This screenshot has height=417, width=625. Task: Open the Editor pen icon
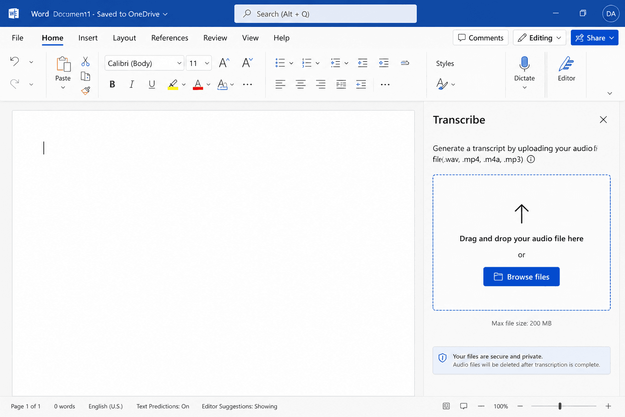566,64
